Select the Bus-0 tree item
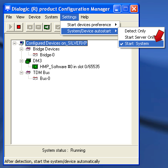 [45, 78]
